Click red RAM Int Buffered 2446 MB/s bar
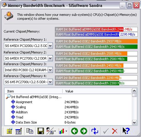 96,29
